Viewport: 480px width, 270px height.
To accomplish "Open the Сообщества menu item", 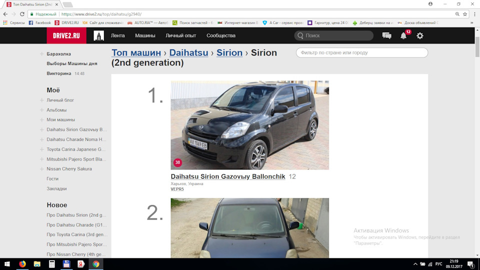I will [x=220, y=35].
